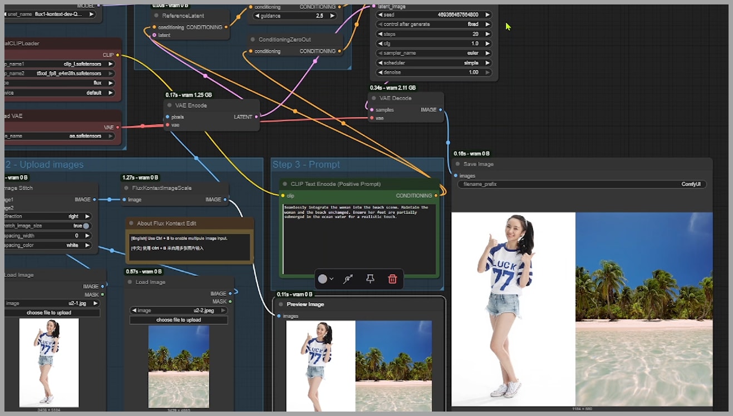Click the woman thumbnail in u2-1.jpg Load Image
Screen dimensions: 733x416
tap(49, 363)
